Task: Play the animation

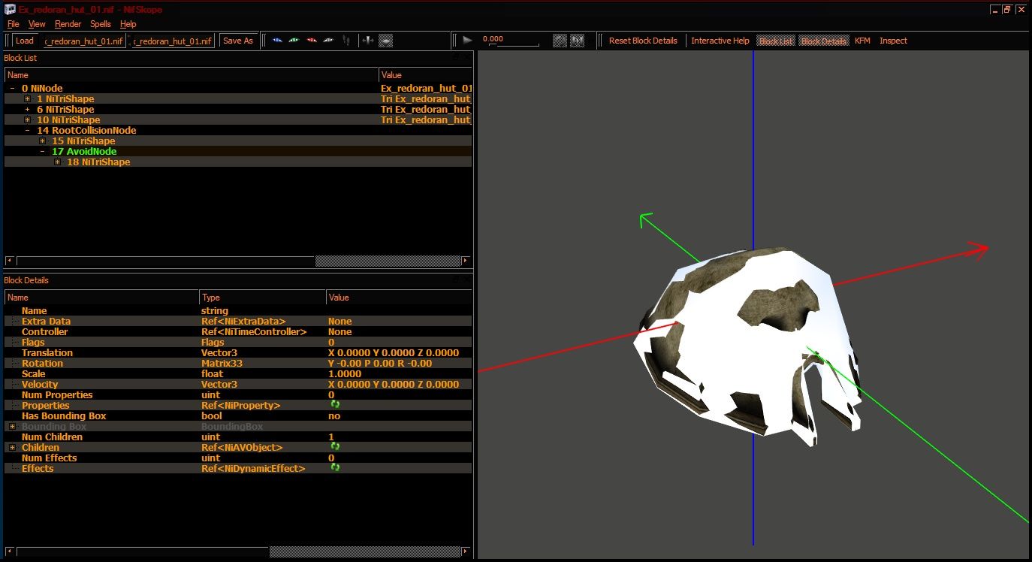Action: click(467, 41)
